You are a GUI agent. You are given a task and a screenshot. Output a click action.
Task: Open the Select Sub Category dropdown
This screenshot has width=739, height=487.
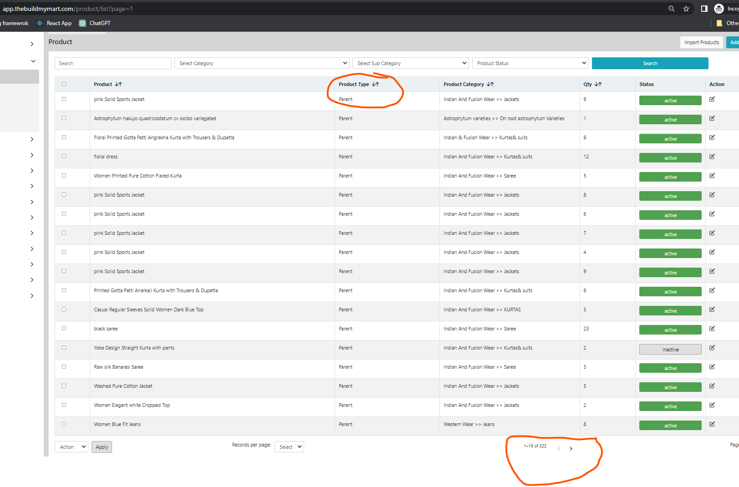coord(411,63)
